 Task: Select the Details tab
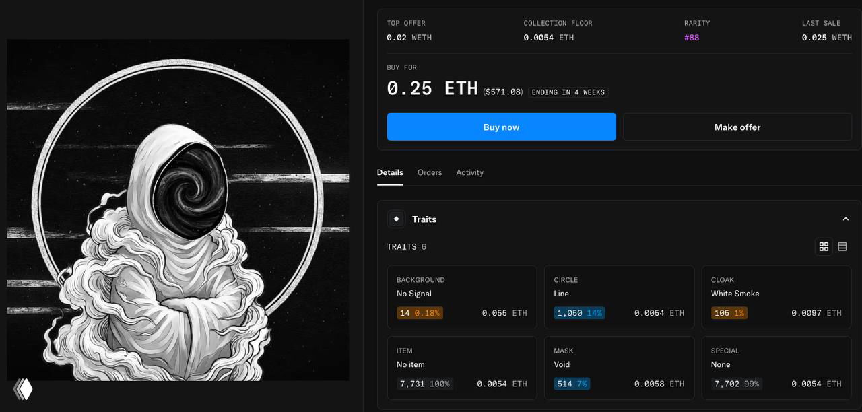point(390,172)
